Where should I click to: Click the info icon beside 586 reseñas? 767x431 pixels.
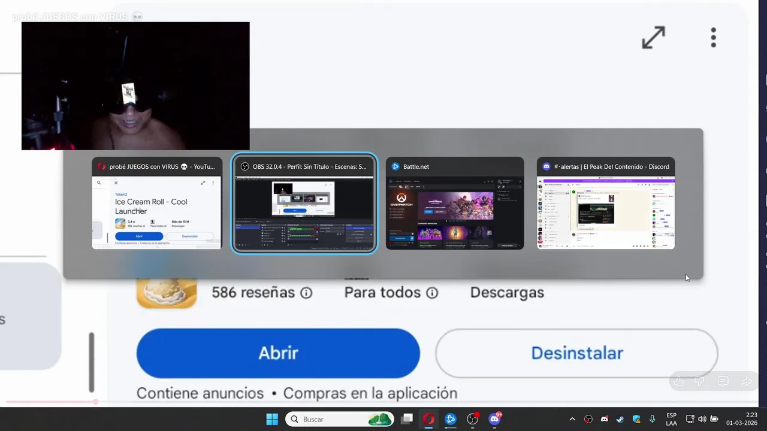pyautogui.click(x=306, y=293)
